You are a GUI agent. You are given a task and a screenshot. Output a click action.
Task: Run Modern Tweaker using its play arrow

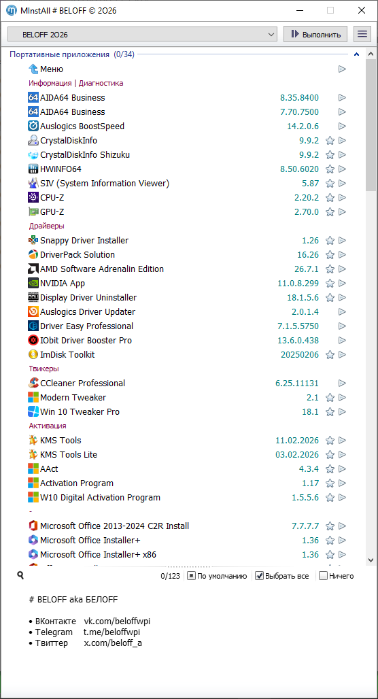tap(342, 397)
